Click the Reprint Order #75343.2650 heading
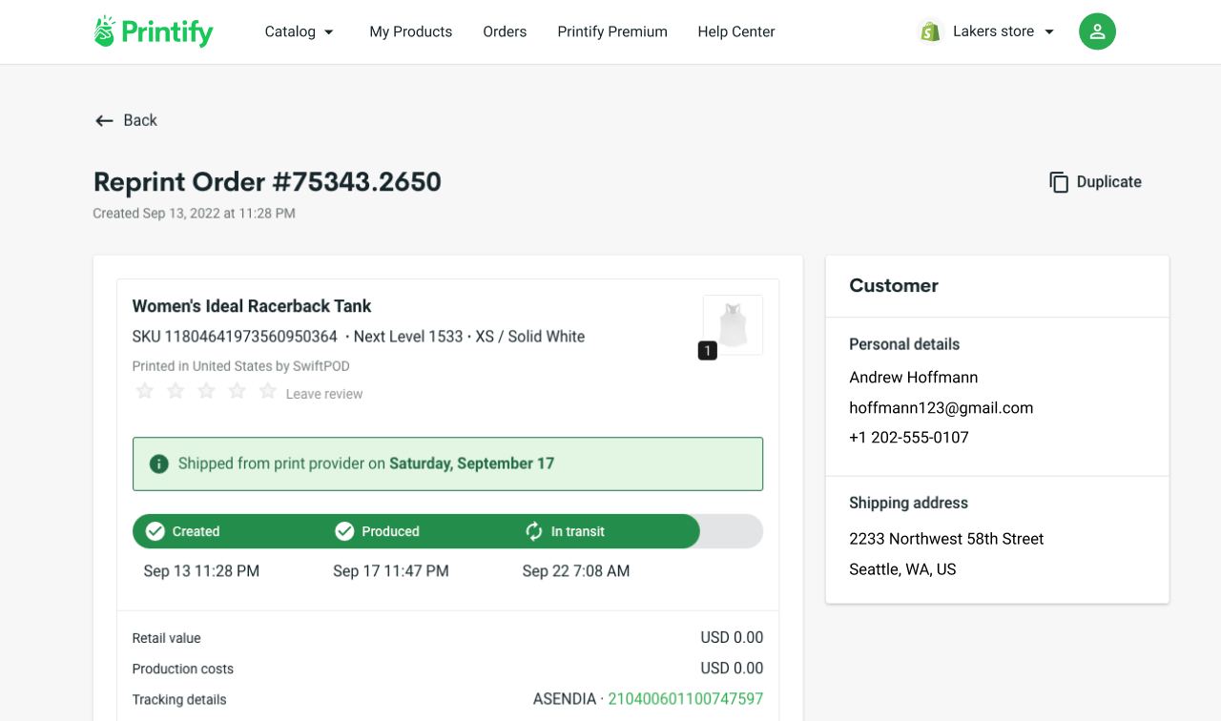 267,182
